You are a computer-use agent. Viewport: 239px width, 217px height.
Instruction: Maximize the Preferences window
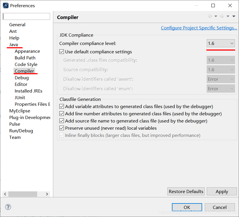213,5
